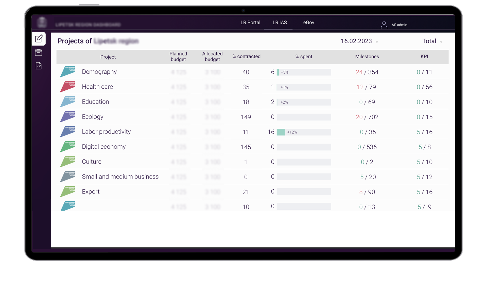Viewport: 487px width, 297px height.
Task: Select the LR IAS tab
Action: (x=280, y=23)
